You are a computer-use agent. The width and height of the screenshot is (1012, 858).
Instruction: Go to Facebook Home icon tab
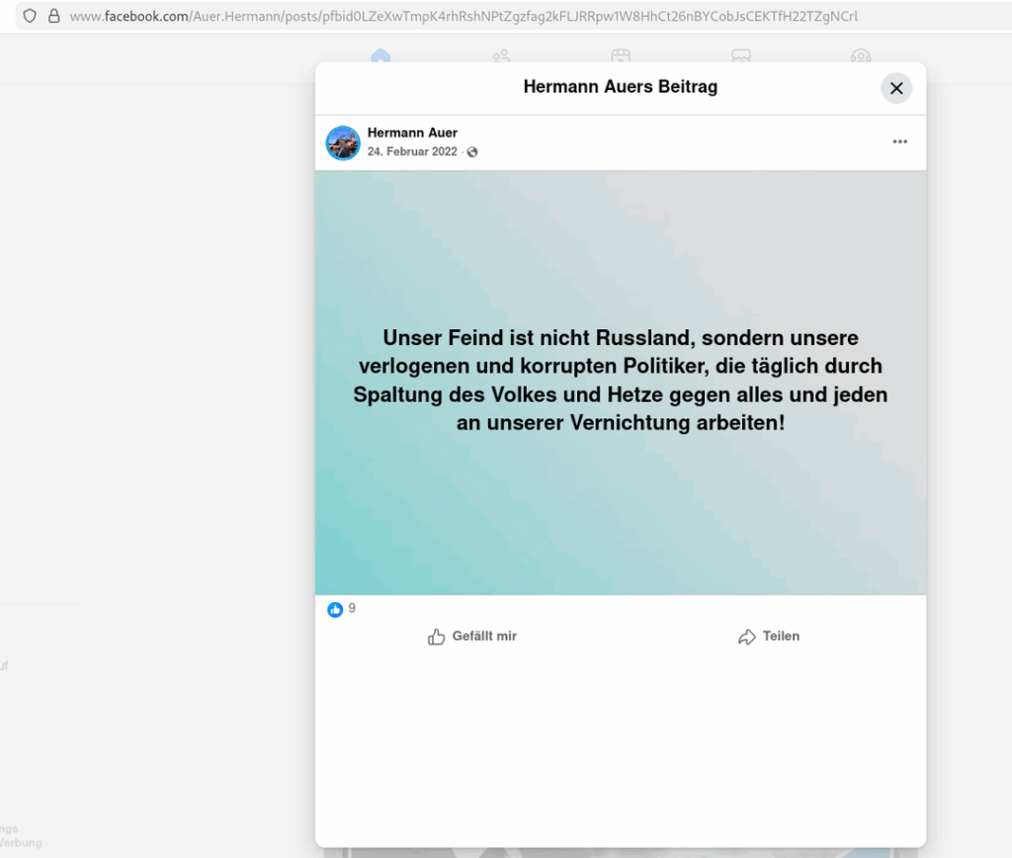(x=380, y=56)
